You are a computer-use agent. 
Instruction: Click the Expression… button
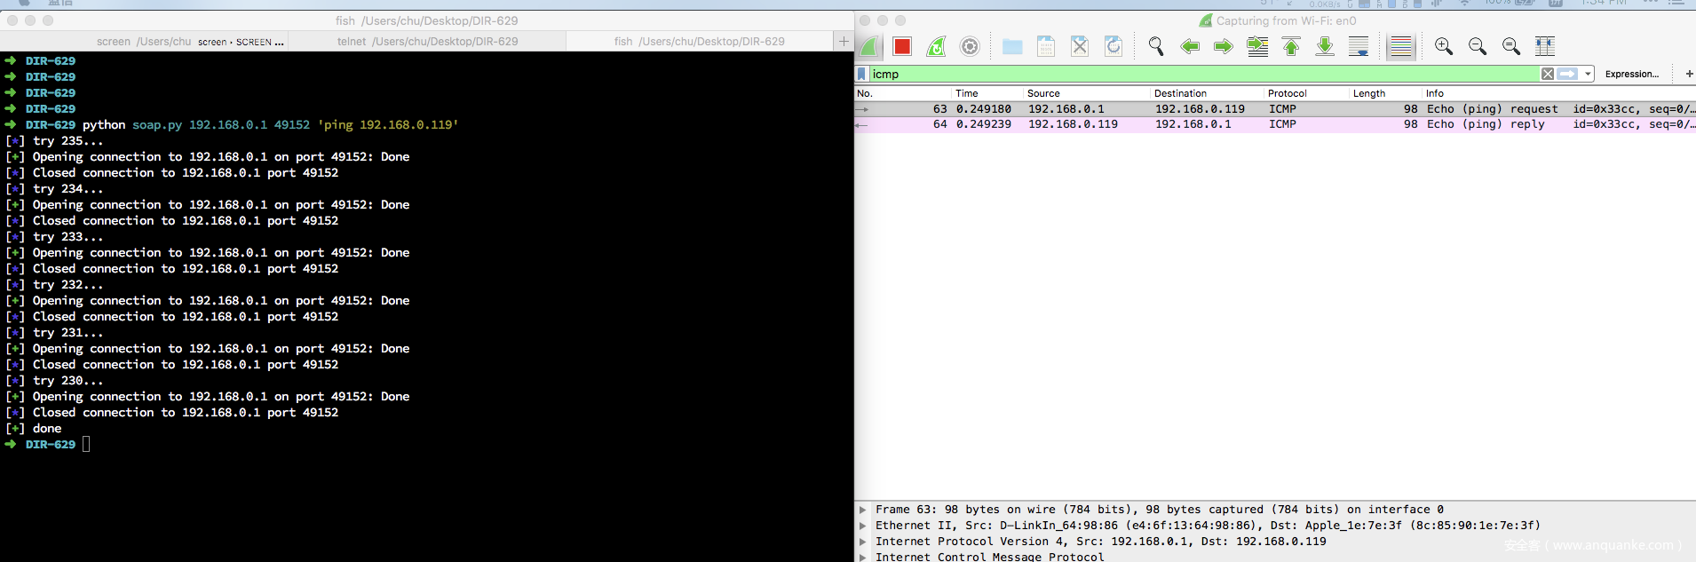tap(1631, 74)
